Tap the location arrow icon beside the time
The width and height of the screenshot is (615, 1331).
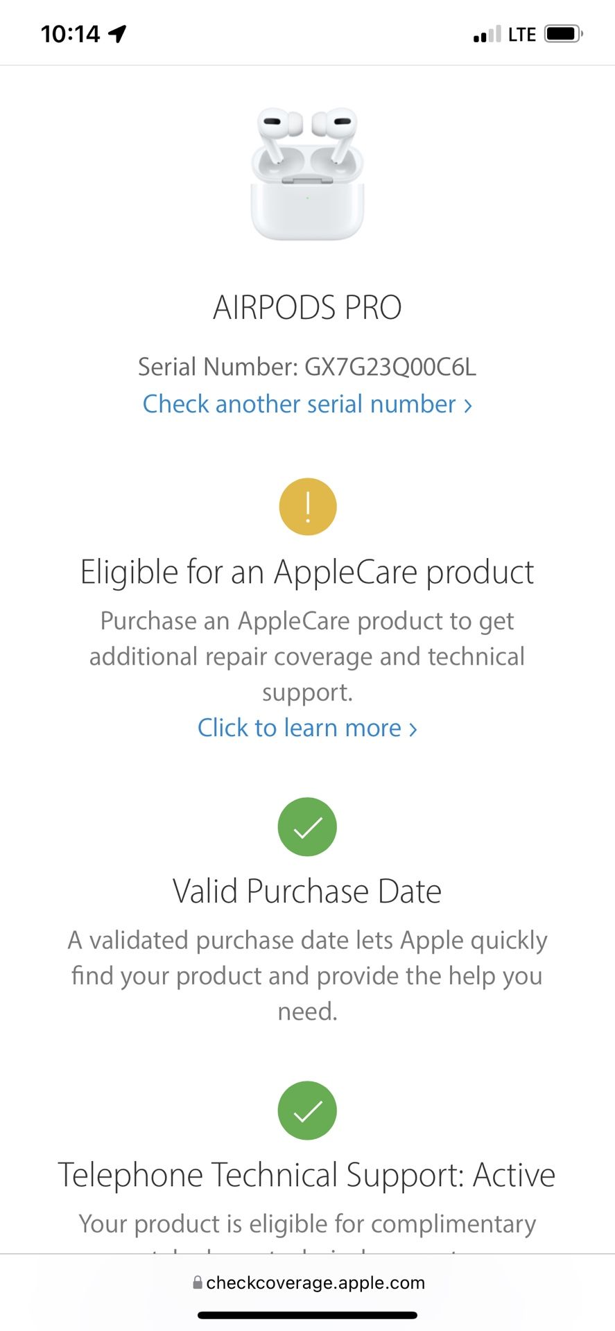click(x=118, y=33)
